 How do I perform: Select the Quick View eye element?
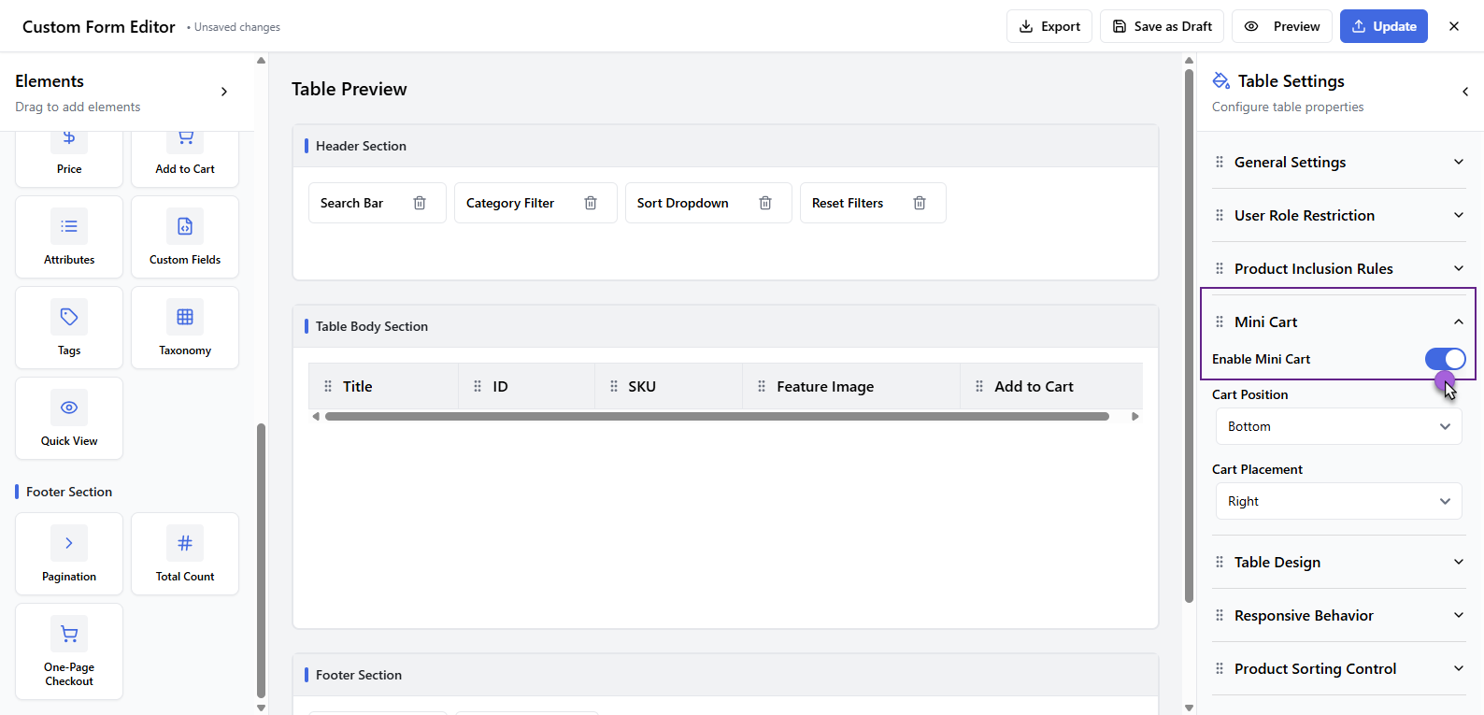(69, 418)
